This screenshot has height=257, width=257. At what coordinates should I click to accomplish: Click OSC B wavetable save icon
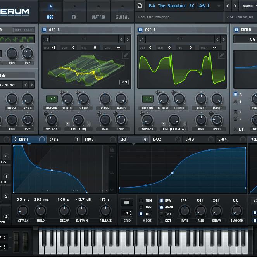(x=141, y=39)
